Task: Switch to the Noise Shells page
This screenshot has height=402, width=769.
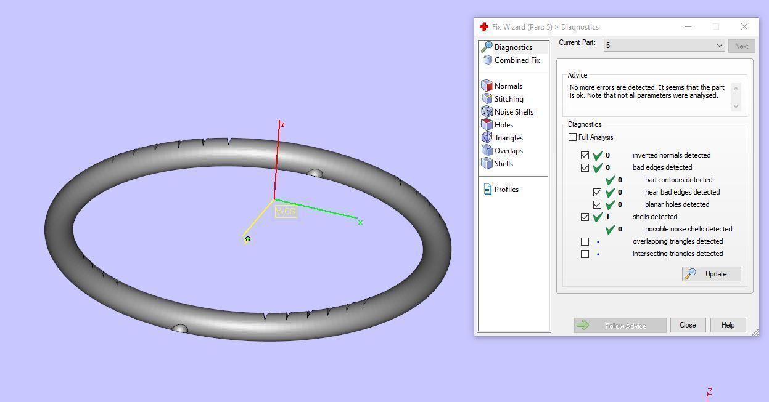Action: click(x=514, y=111)
